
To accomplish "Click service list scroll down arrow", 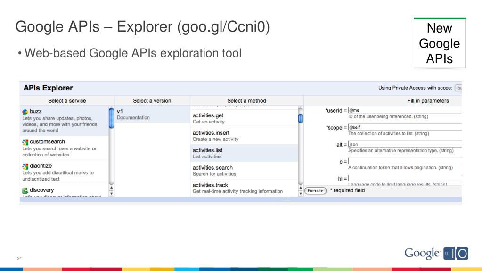I will click(111, 194).
